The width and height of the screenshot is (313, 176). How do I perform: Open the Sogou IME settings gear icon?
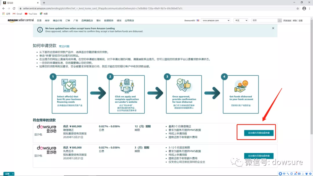pyautogui.click(x=311, y=174)
